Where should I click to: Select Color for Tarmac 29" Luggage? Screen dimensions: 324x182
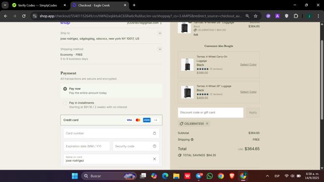click(x=248, y=92)
